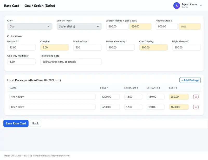
Task: Click the Back button
Action: [36, 123]
